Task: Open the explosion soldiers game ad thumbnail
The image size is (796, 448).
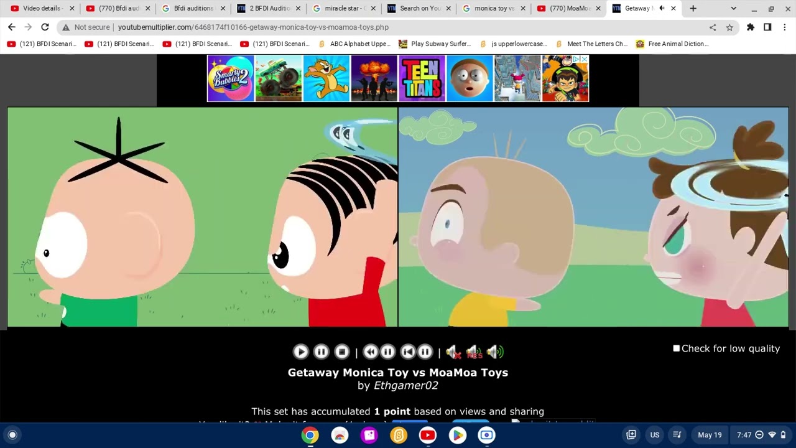Action: coord(374,78)
